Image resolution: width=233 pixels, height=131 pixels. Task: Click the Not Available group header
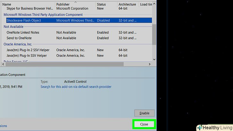click(13, 27)
